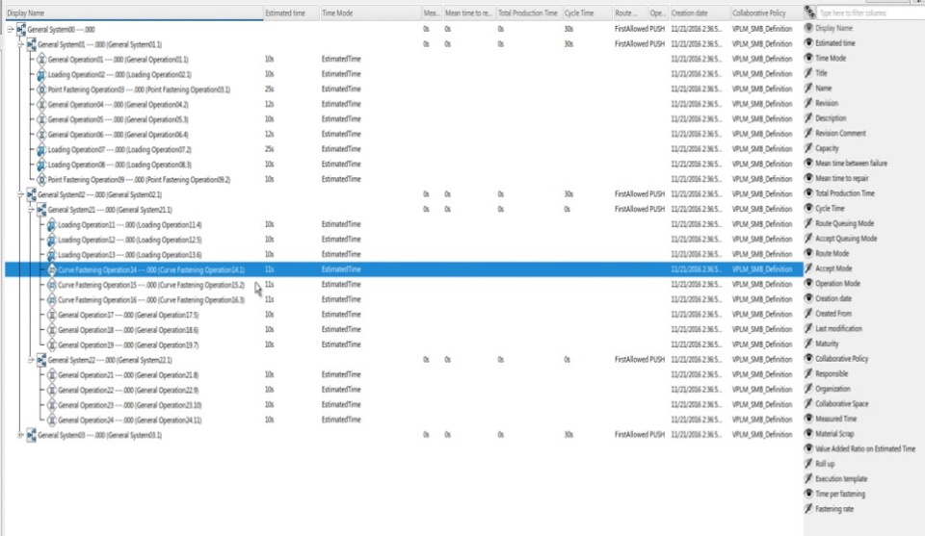Click the EstimatedTime cell for General Operation23
The width and height of the screenshot is (925, 536).
341,405
